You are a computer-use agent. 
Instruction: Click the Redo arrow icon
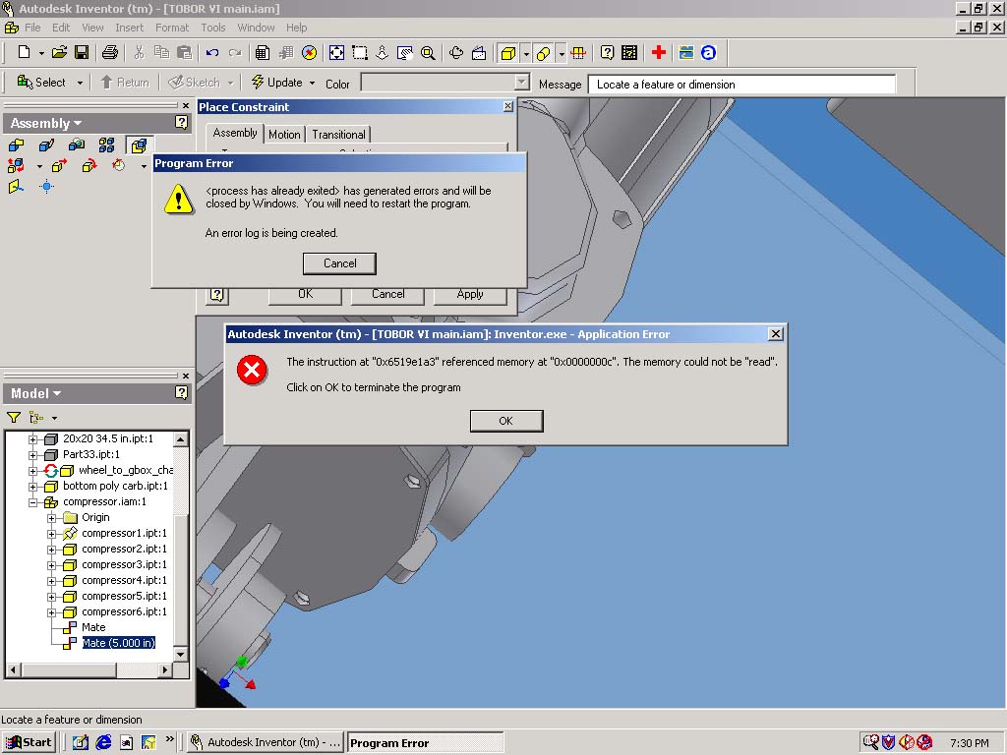235,53
